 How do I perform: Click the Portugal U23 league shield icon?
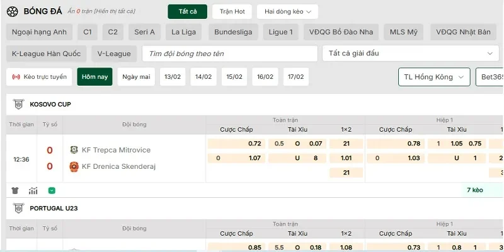[x=18, y=208]
